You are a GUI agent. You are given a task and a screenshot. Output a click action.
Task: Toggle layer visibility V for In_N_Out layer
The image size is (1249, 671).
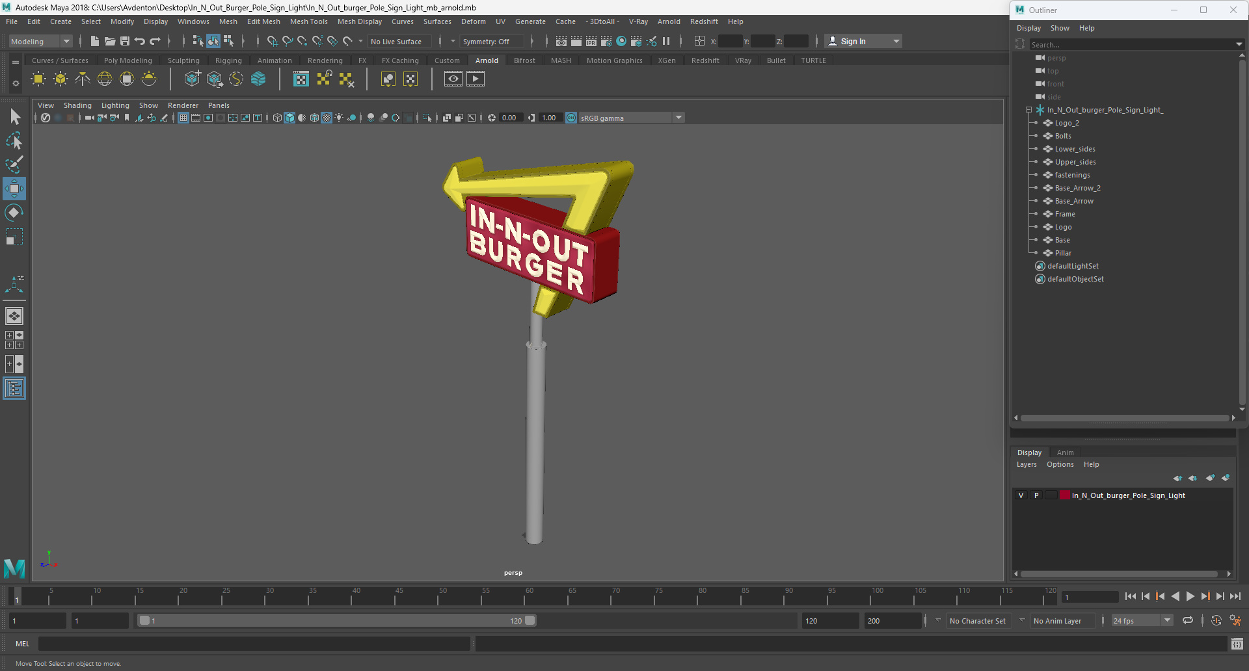(1021, 495)
